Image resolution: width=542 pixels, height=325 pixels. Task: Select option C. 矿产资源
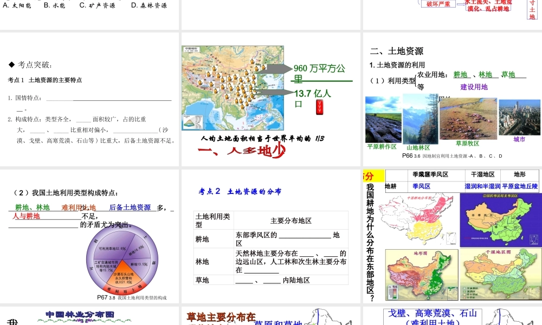tap(98, 5)
